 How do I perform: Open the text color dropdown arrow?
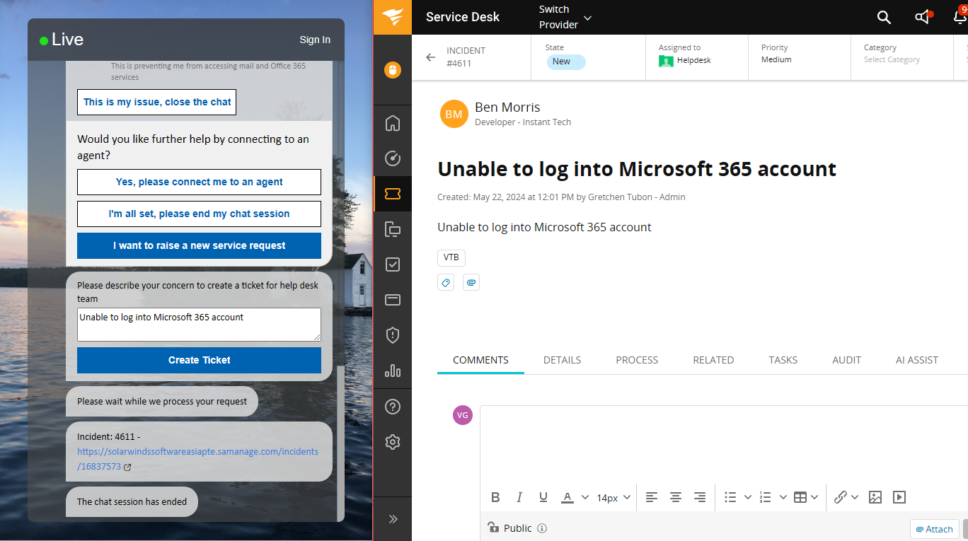point(585,497)
